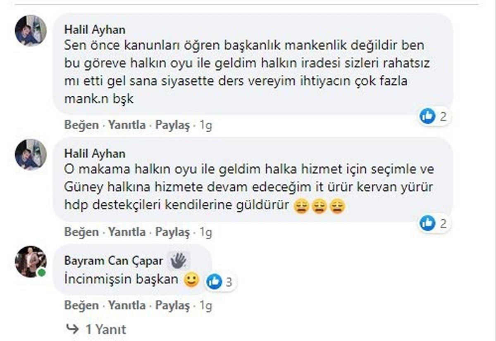Click the waving hand badge beside Bayram Can Çapar
The height and width of the screenshot is (341, 496).
178,260
